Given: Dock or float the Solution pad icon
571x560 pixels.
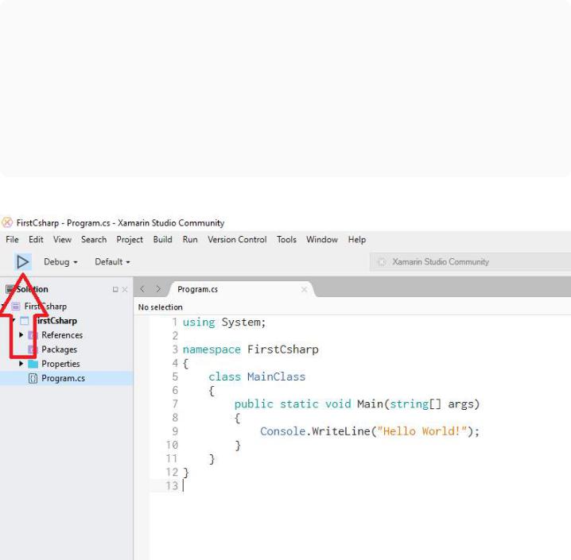Looking at the screenshot, I should point(115,289).
